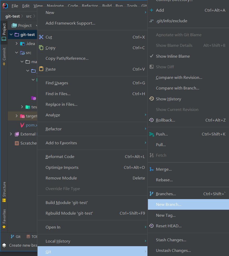Click the Paste clipboard icon
Screen dimensions: 229x256
[41, 69]
